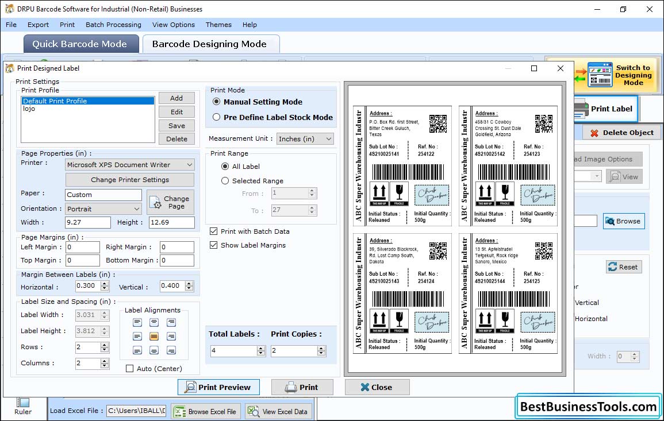The height and width of the screenshot is (421, 664).
Task: Select highlighted middle-center label alignment icon
Action: coord(154,337)
